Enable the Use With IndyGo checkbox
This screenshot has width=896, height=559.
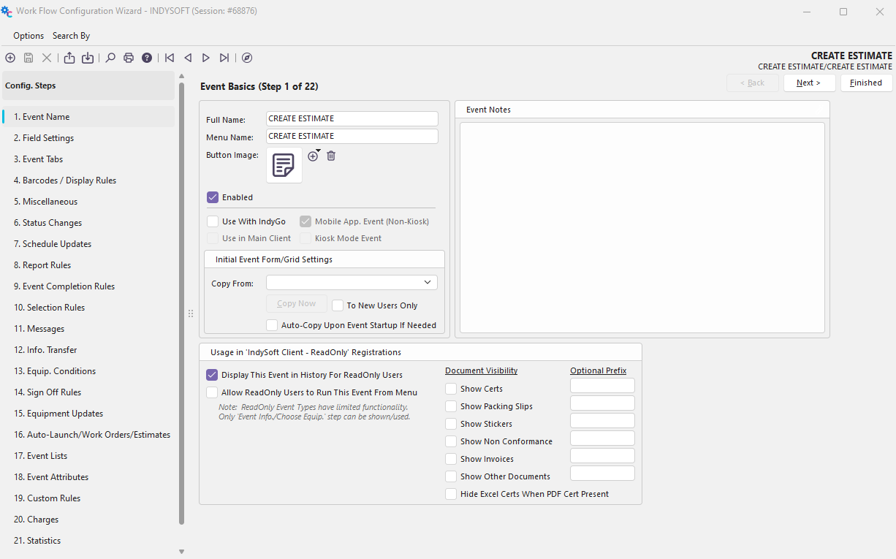tap(213, 221)
